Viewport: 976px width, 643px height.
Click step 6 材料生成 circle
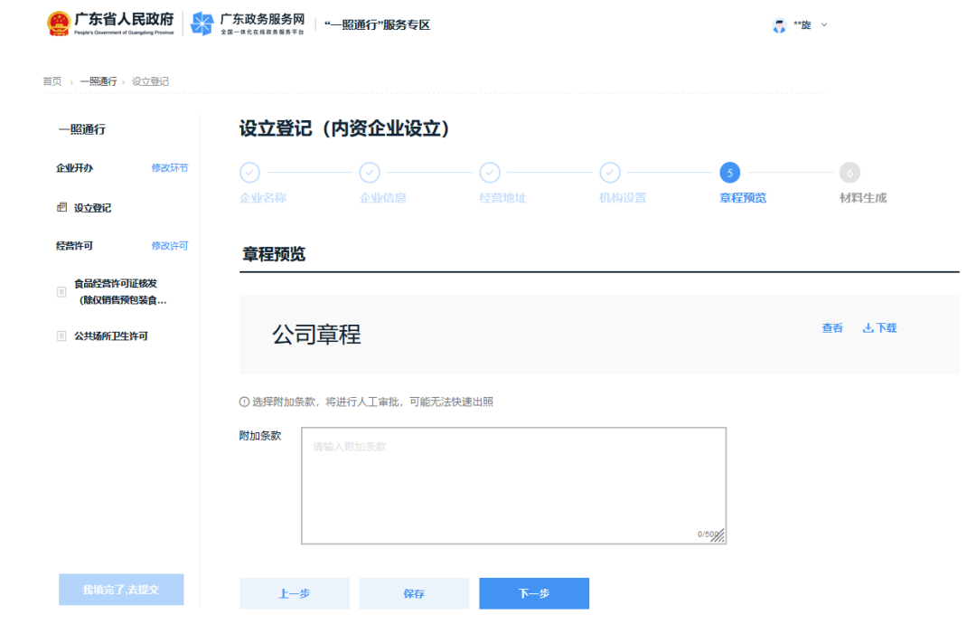[x=850, y=173]
